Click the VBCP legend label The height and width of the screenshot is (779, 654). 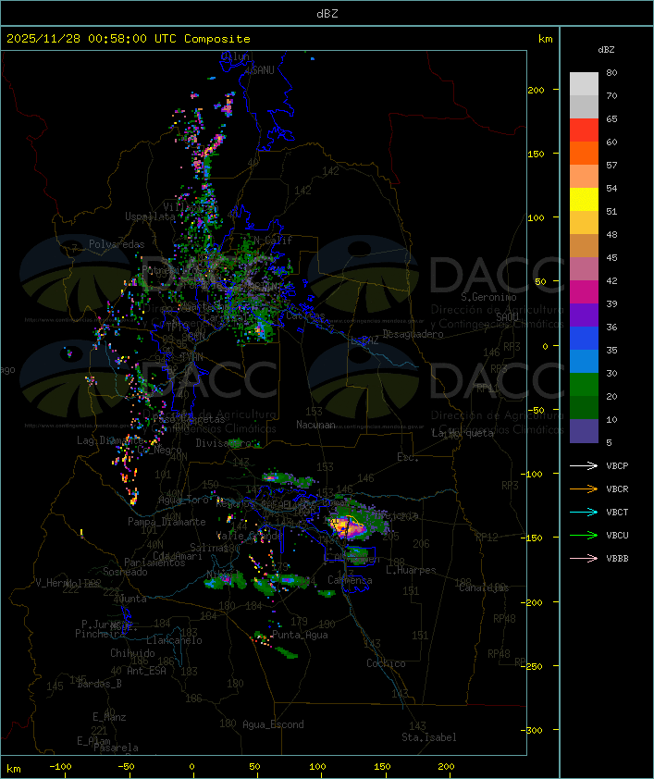coord(617,465)
